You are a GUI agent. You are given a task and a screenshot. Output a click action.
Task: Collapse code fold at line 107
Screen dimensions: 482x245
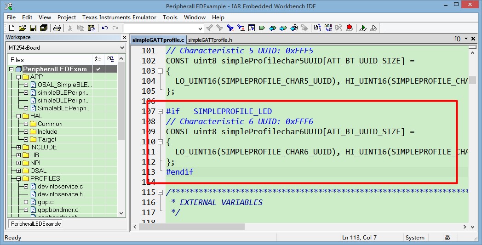[160, 111]
